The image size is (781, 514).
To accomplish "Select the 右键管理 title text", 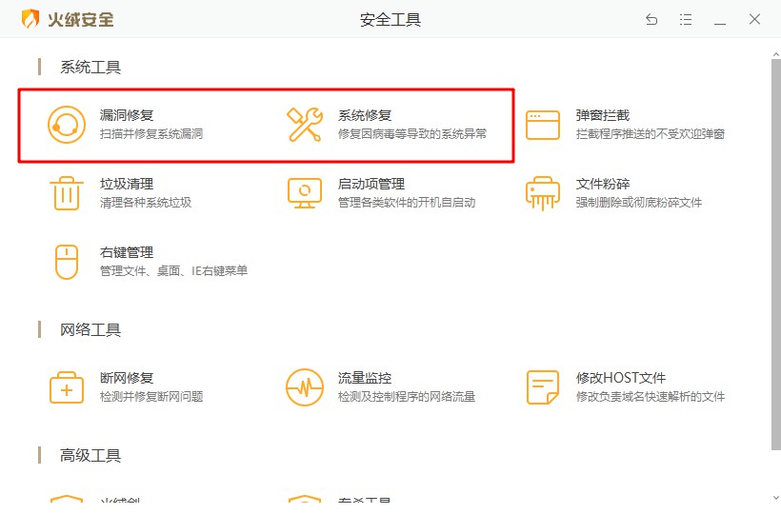I will [127, 253].
